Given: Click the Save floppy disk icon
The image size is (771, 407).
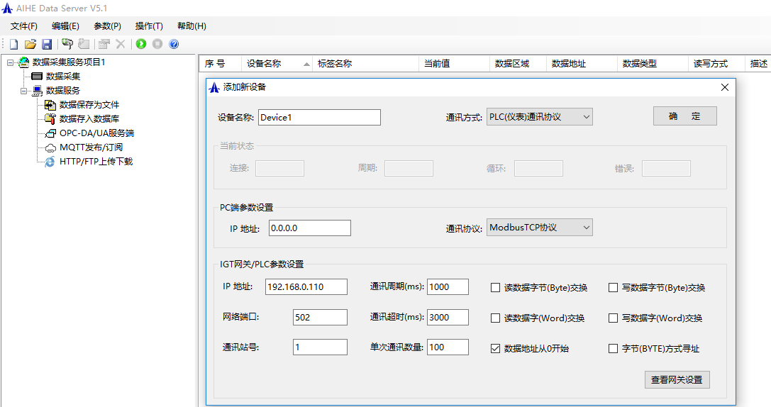Looking at the screenshot, I should coord(47,44).
